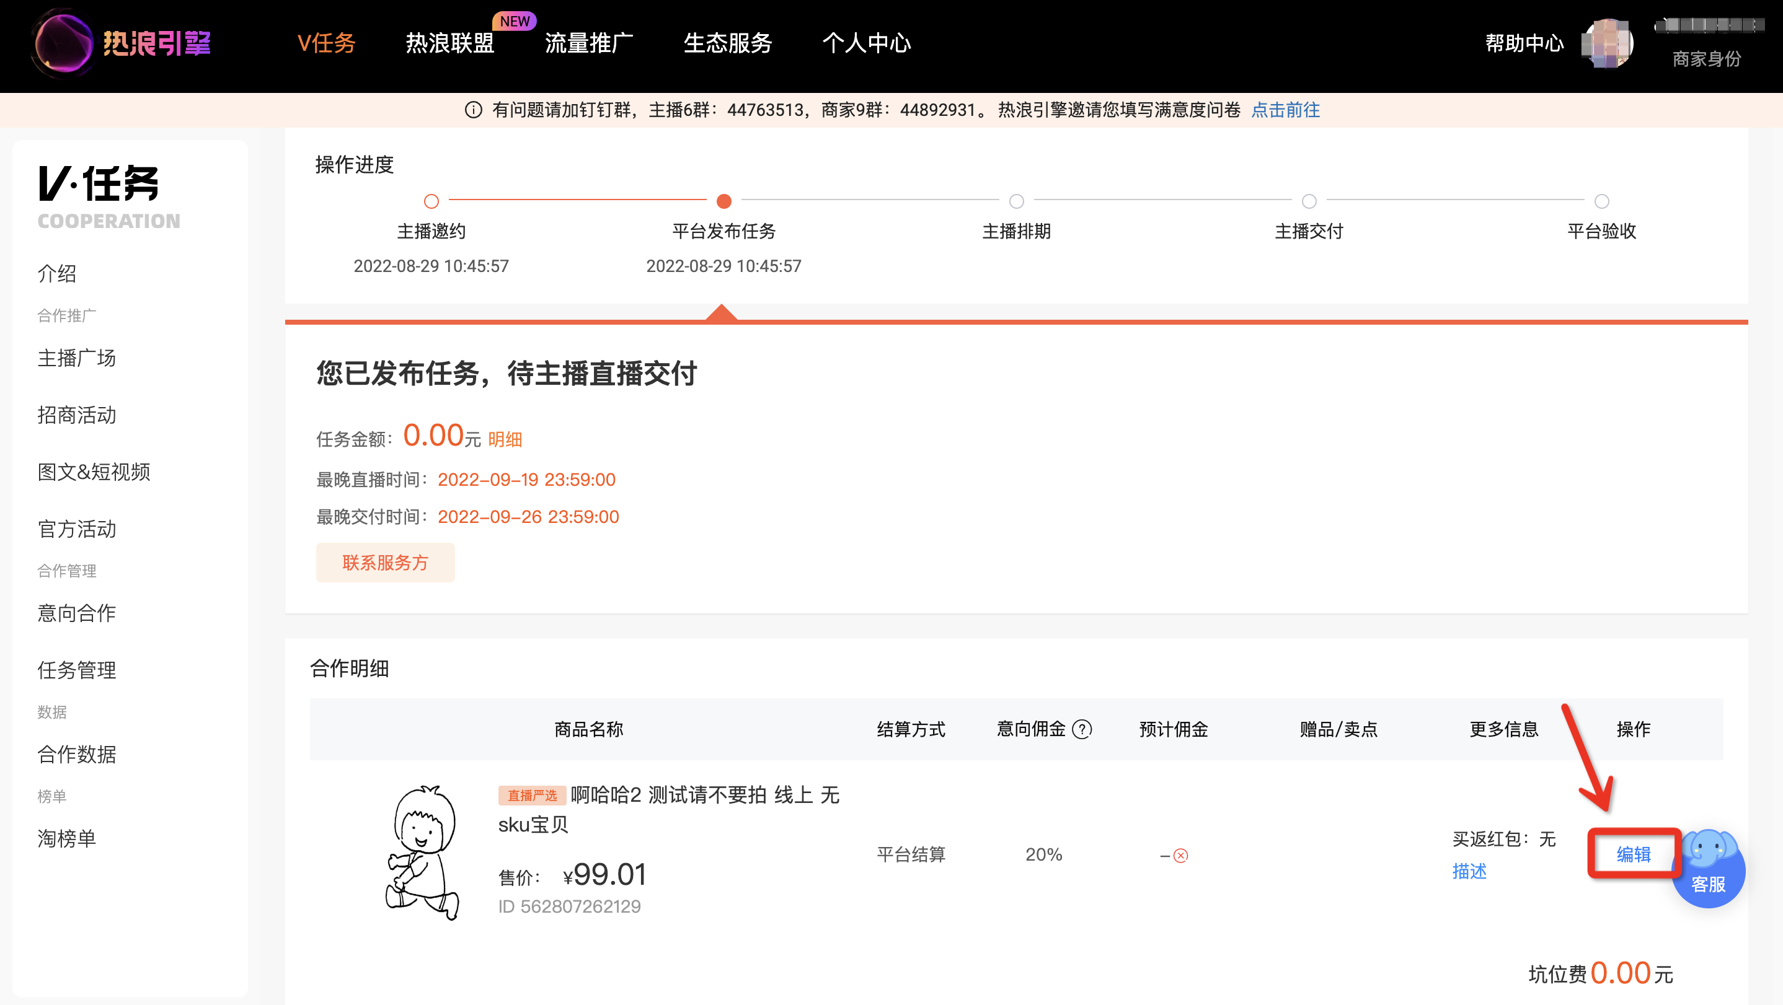Click the 最晚直播时间 date 2022-09-19 23:59:00
This screenshot has width=1783, height=1005.
click(526, 480)
